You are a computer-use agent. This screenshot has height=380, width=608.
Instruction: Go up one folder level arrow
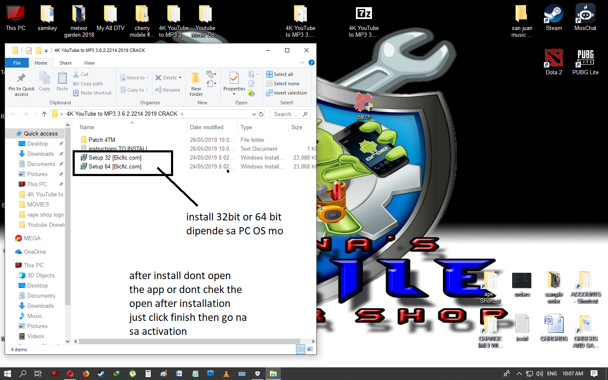44,114
